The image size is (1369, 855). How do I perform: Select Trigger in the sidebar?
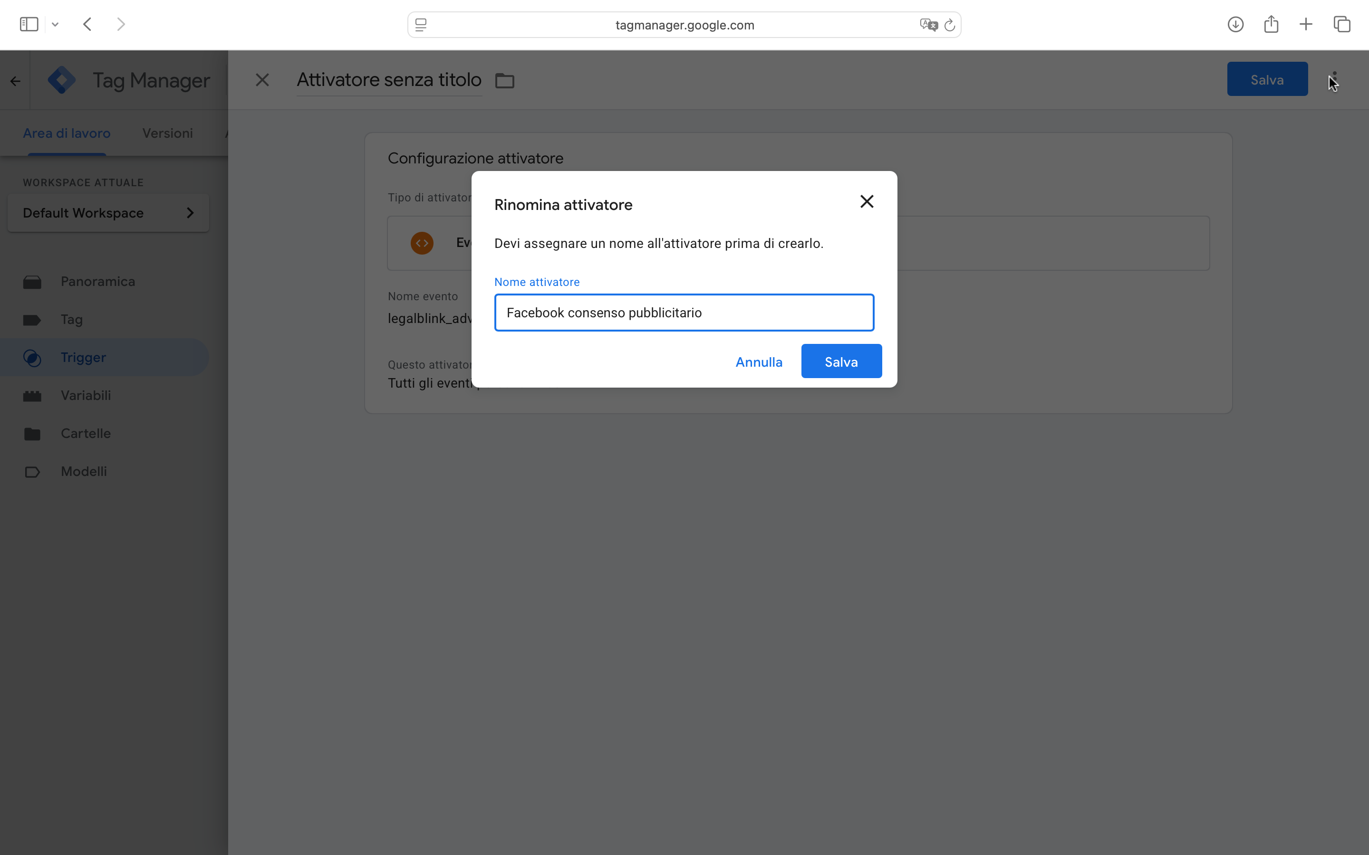[x=83, y=357]
